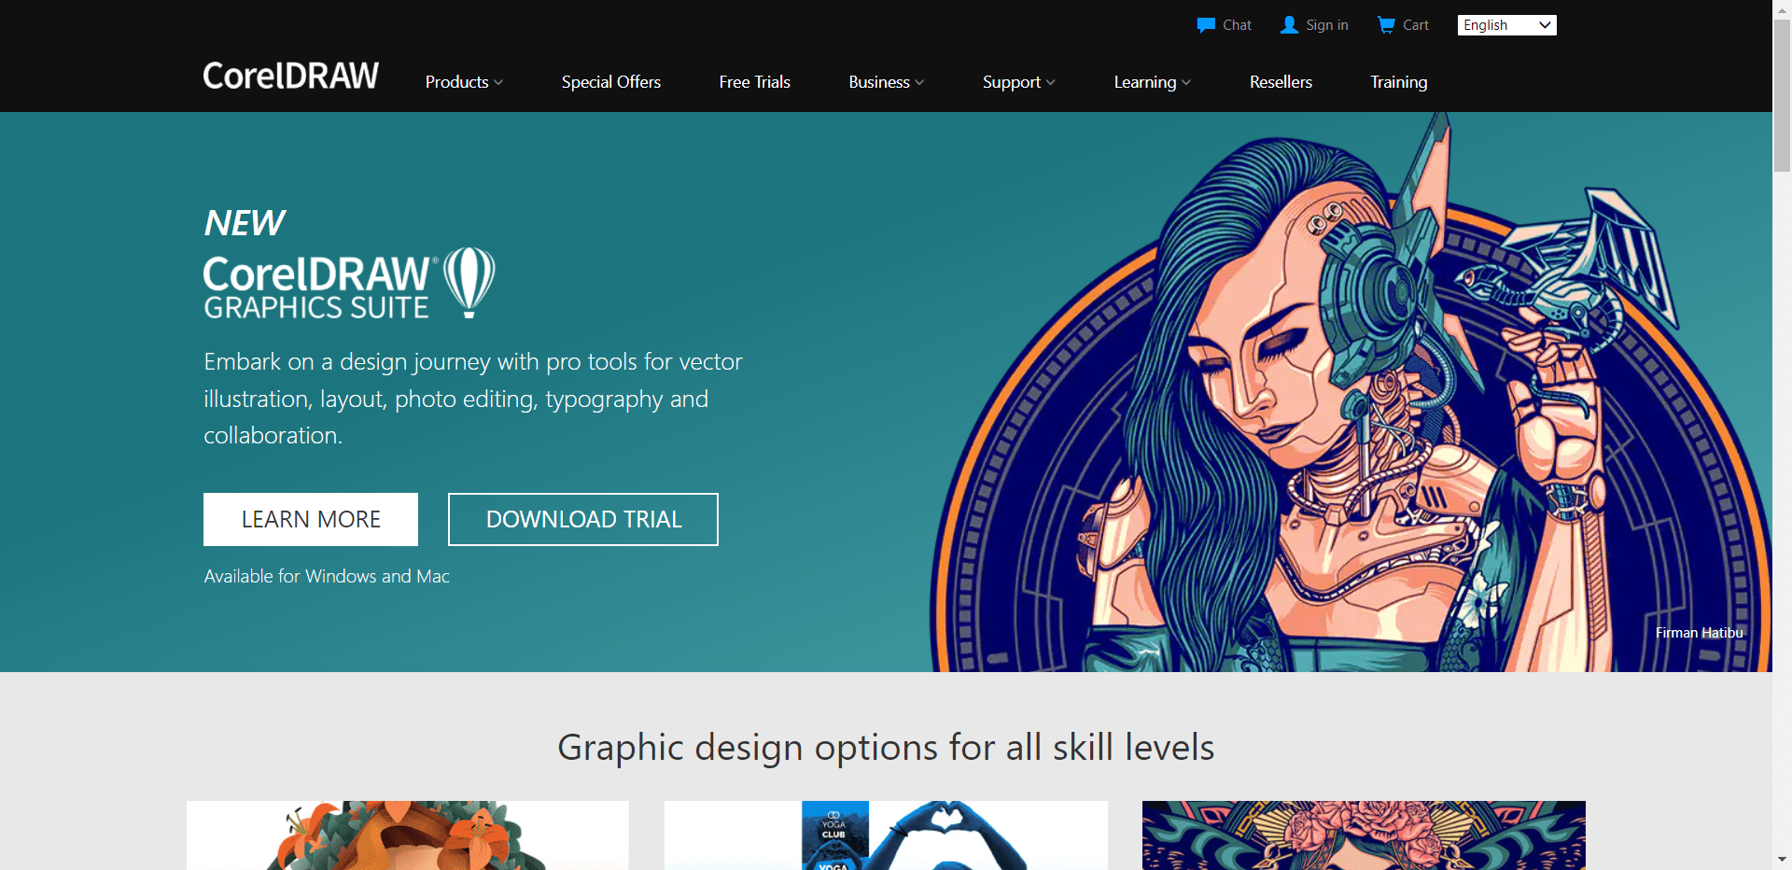This screenshot has width=1792, height=870.
Task: Expand the Products menu
Action: 464,82
